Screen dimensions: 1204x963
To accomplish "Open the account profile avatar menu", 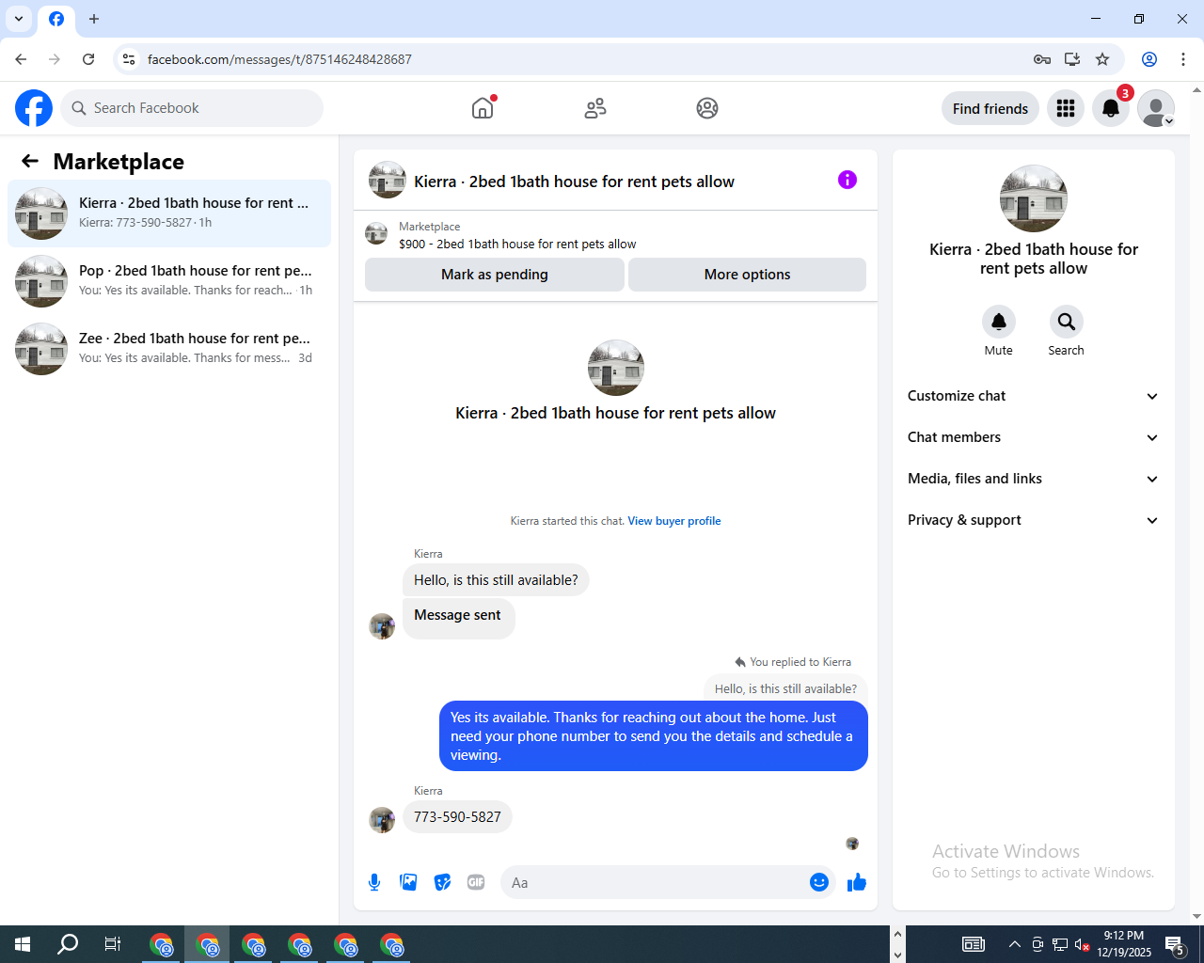I will pyautogui.click(x=1156, y=108).
